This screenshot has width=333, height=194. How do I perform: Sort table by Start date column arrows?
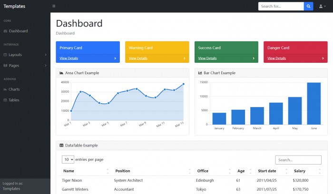pos(286,171)
